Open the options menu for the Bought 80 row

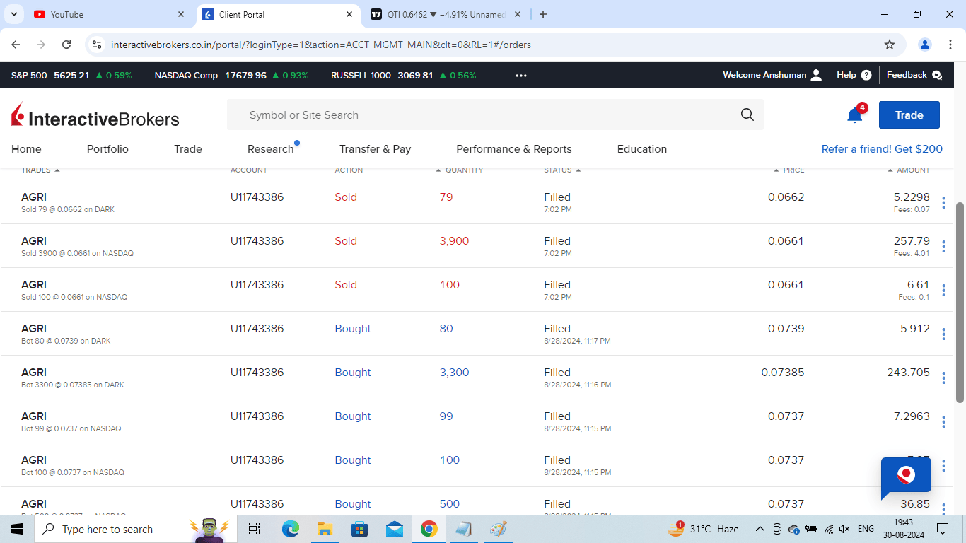pos(943,334)
